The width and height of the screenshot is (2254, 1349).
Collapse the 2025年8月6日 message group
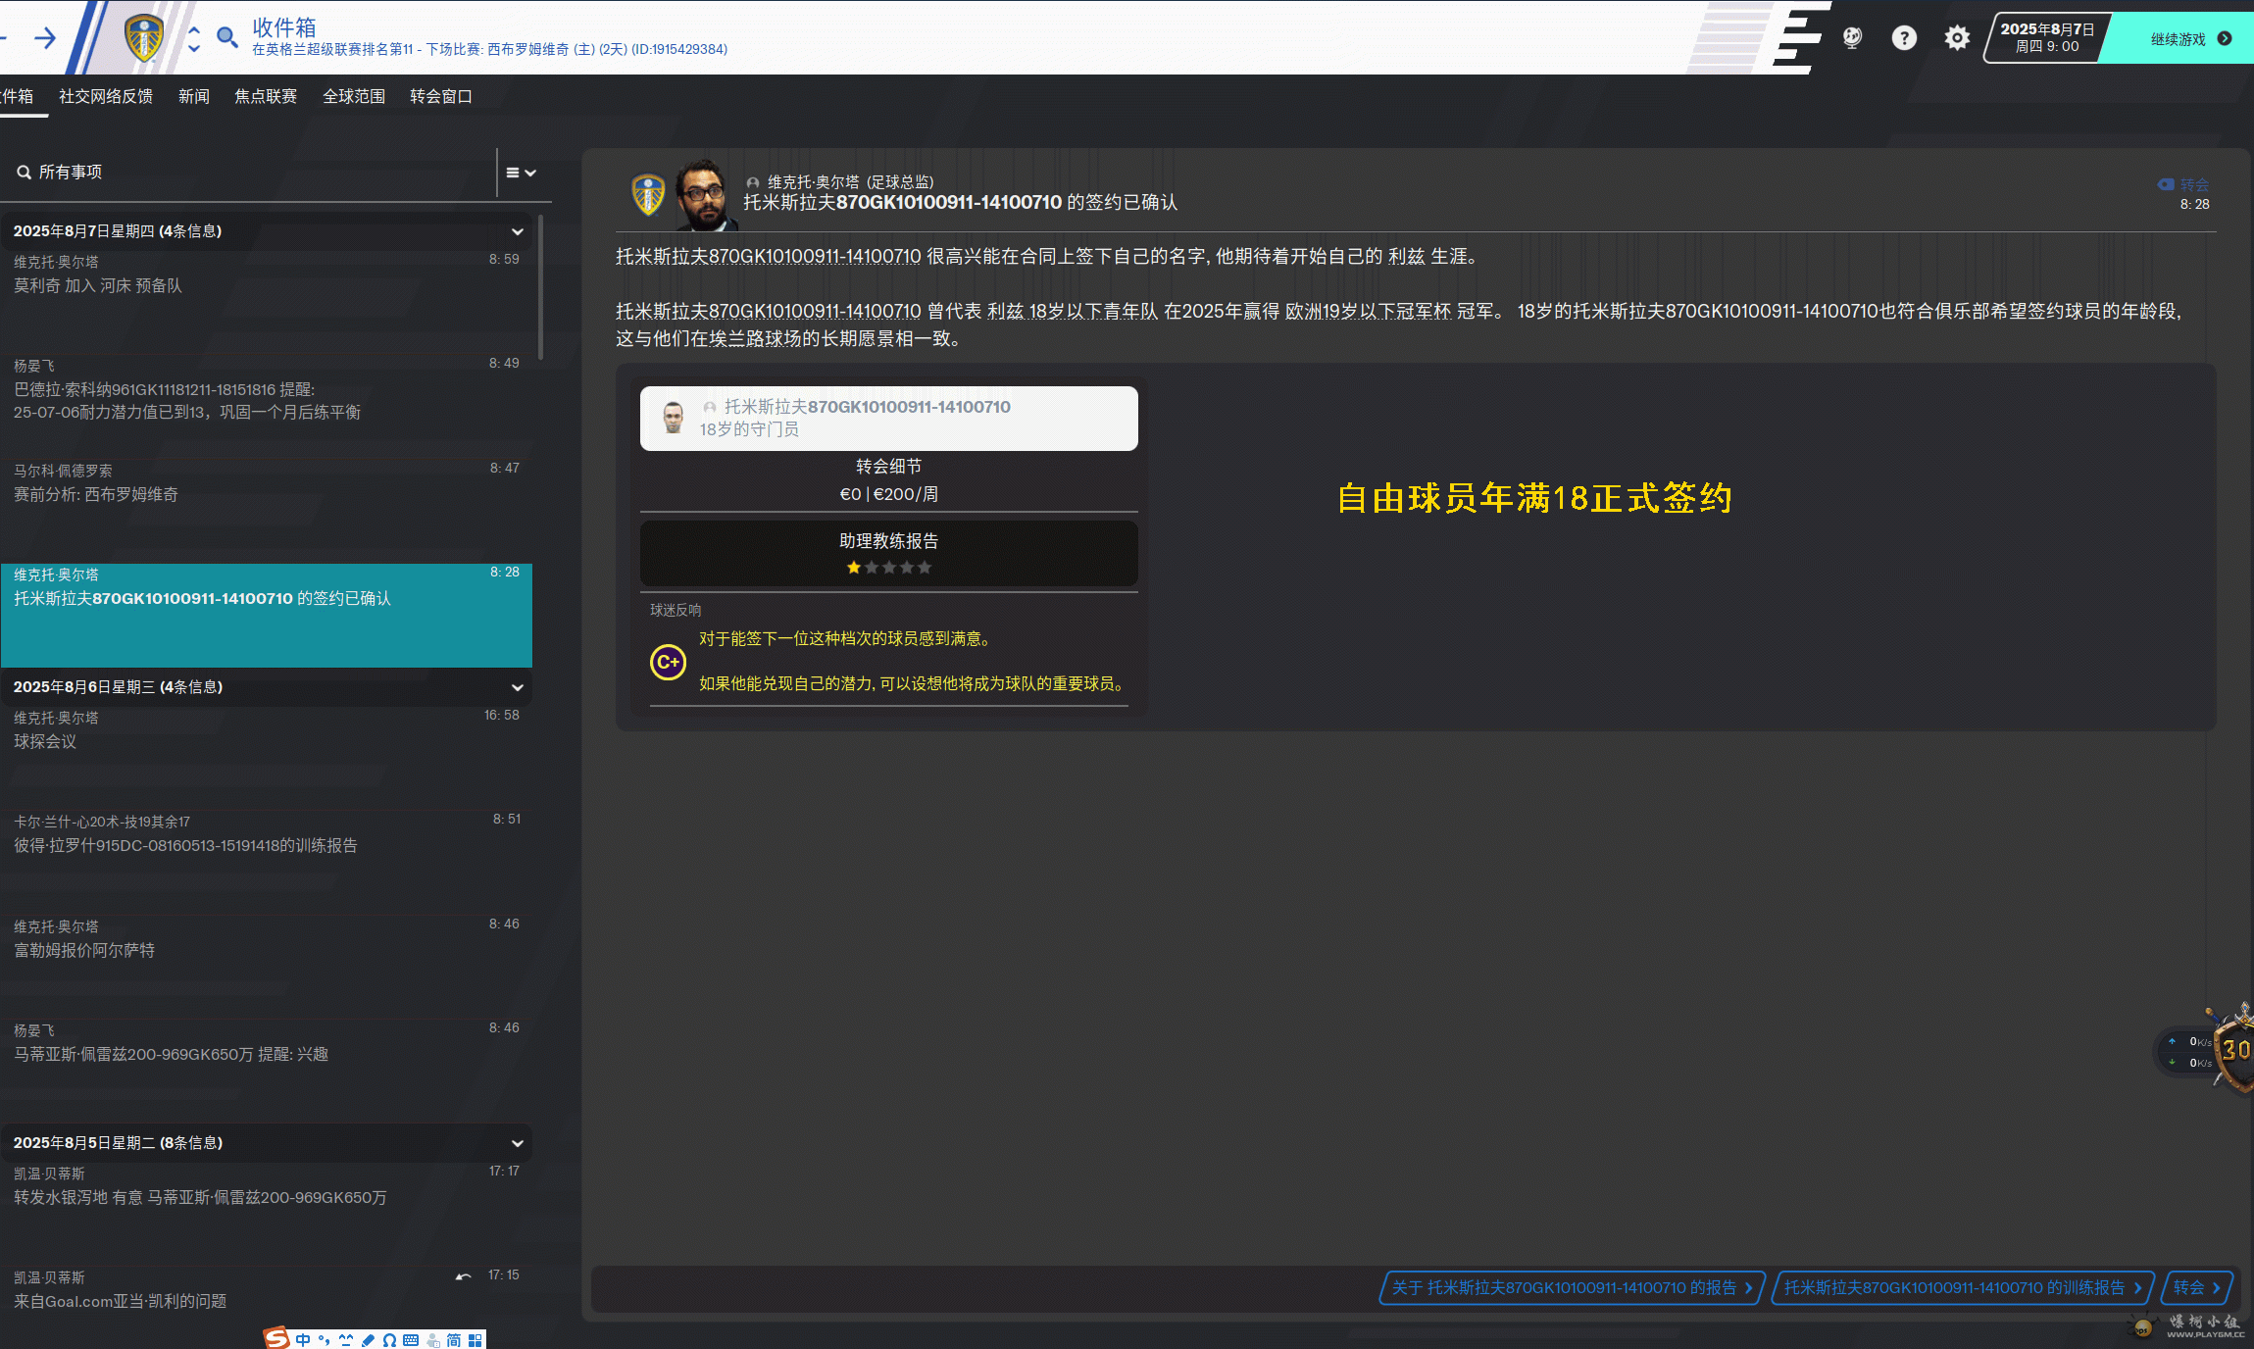coord(517,687)
